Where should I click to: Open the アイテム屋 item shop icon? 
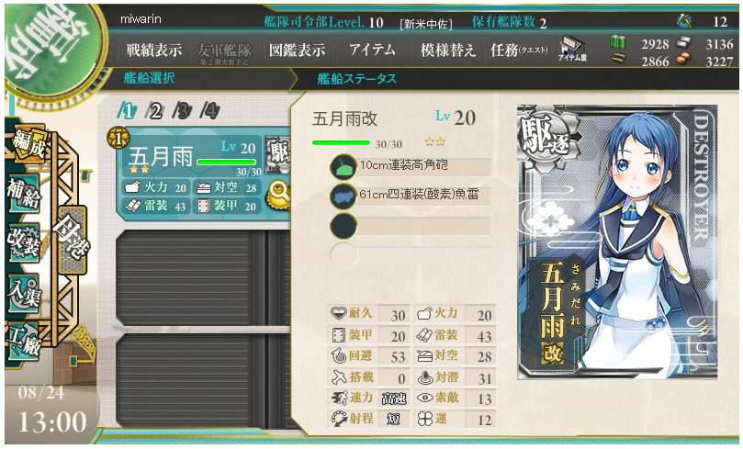572,50
